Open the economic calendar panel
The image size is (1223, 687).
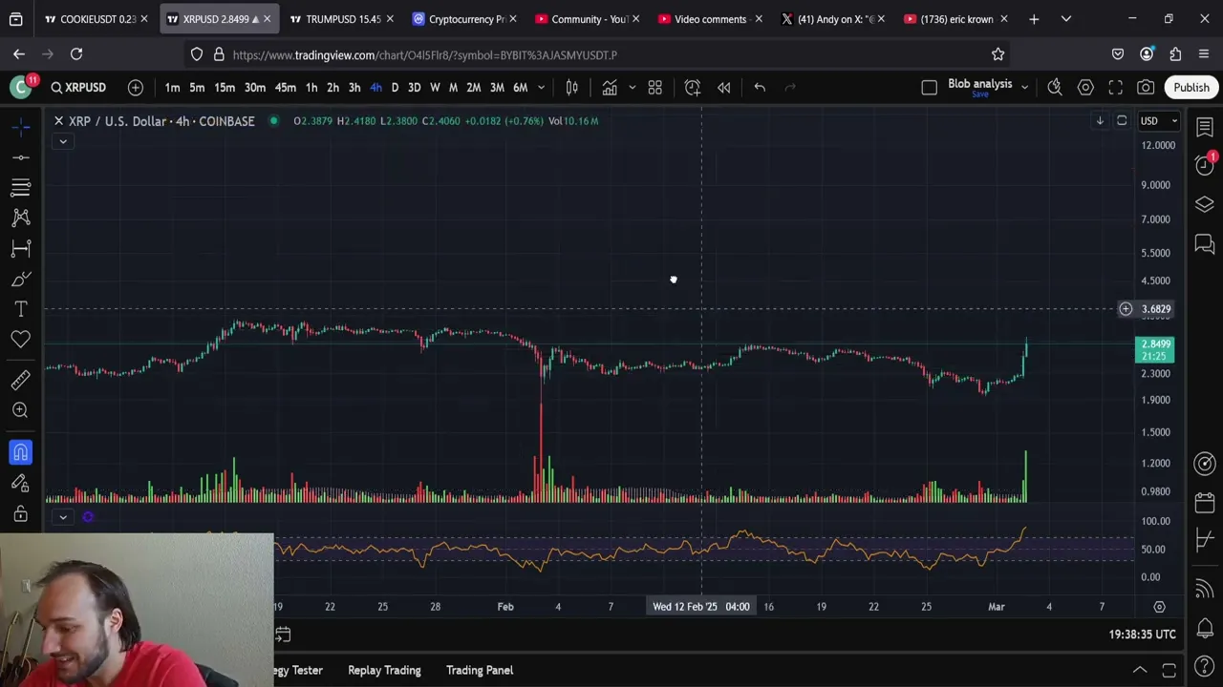(1205, 502)
